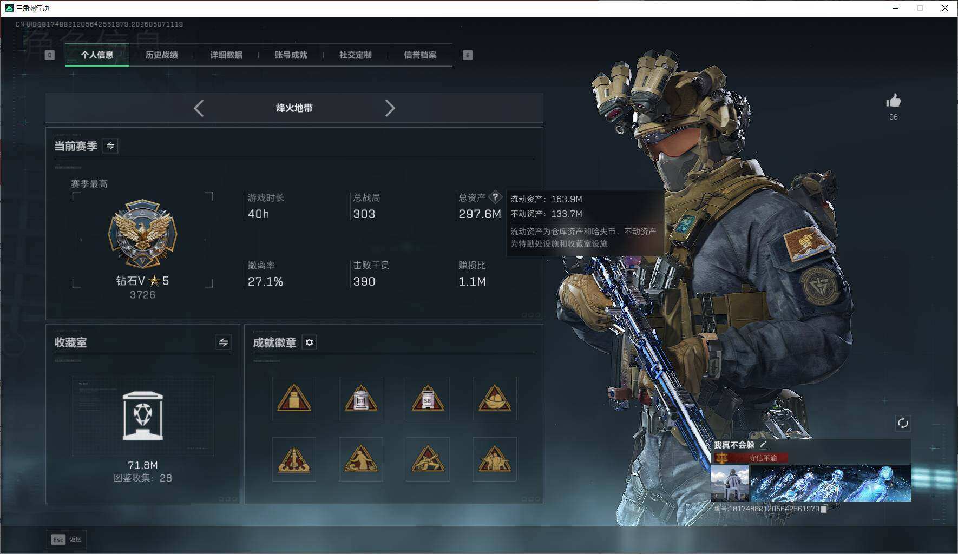Click the blue skeleton profile banner
The width and height of the screenshot is (958, 554).
pyautogui.click(x=831, y=483)
